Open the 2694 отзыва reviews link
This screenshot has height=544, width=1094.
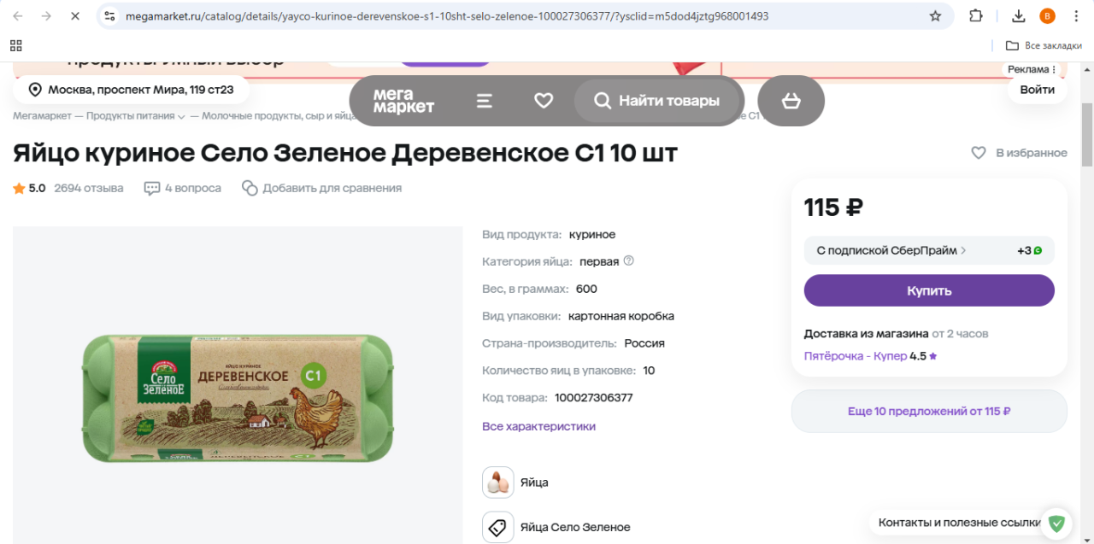click(89, 188)
